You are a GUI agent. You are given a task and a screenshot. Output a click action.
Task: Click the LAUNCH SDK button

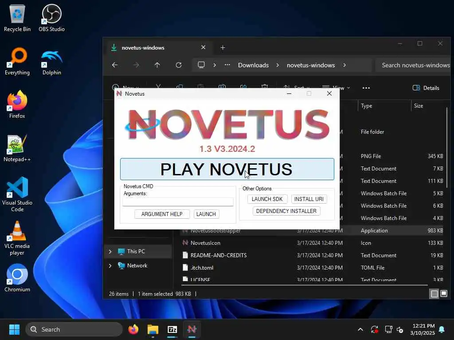coord(267,199)
